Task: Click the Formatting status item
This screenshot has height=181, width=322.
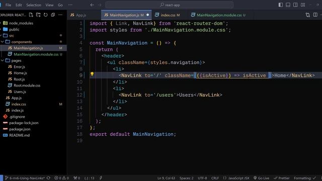Action: pyautogui.click(x=305, y=178)
